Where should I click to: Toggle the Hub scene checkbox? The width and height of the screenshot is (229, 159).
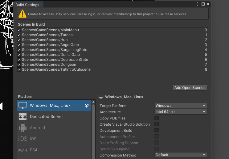point(19,40)
